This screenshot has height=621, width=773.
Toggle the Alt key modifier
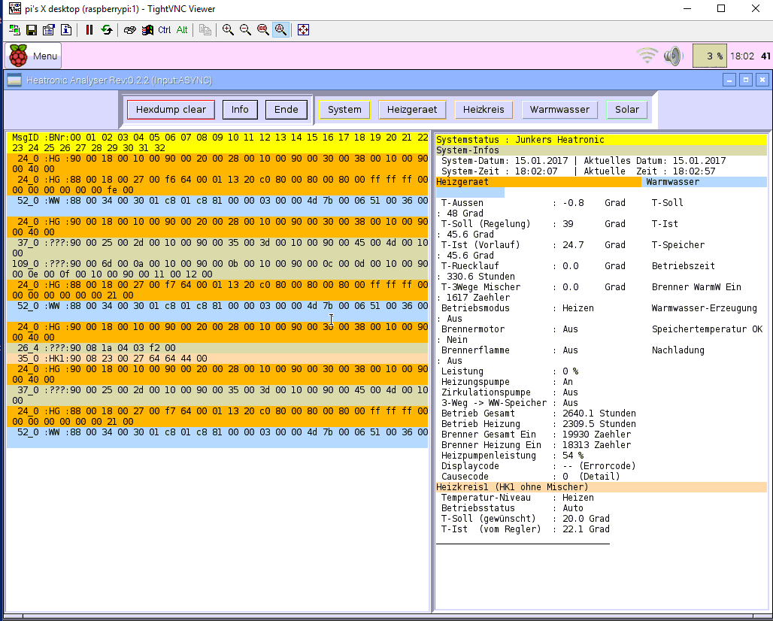182,30
